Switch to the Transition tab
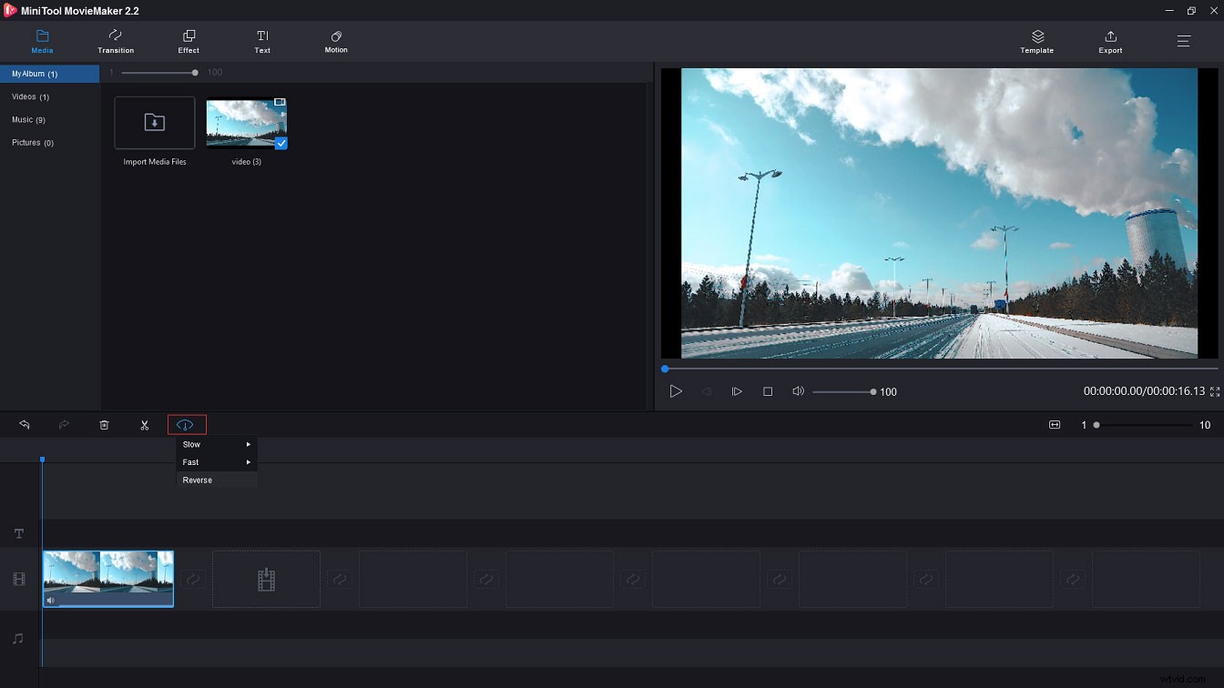 116,41
